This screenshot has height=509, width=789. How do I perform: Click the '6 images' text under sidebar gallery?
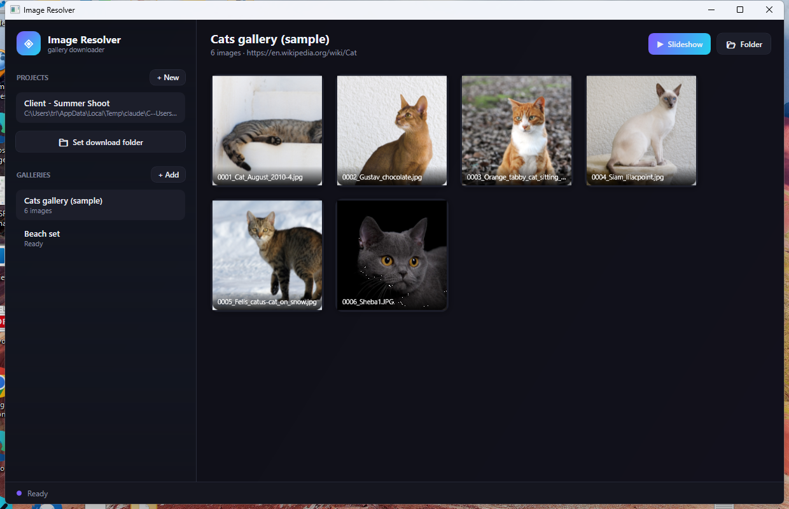(38, 211)
